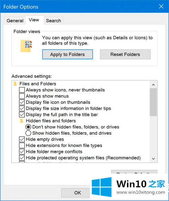The image size is (169, 201).
Task: Click the Folder views group label
Action: tap(27, 31)
